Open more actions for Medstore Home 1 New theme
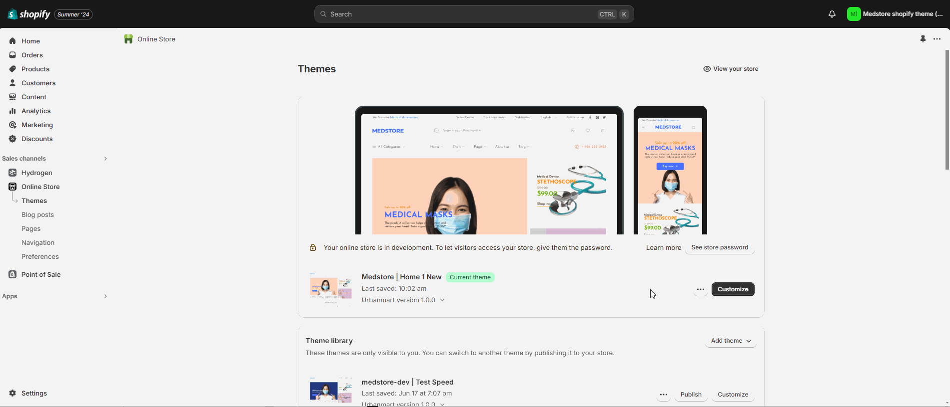Image resolution: width=950 pixels, height=407 pixels. (x=701, y=289)
